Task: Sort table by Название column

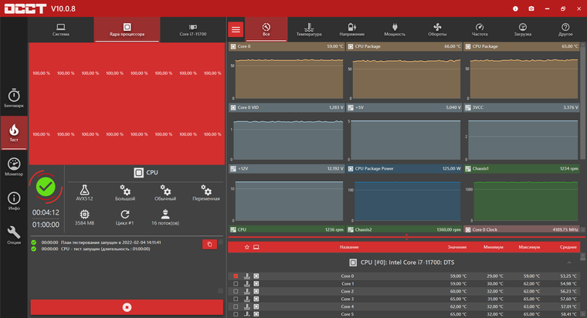Action: click(x=349, y=247)
